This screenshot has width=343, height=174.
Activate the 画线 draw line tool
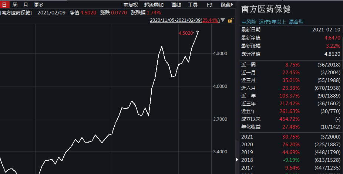click(176, 4)
